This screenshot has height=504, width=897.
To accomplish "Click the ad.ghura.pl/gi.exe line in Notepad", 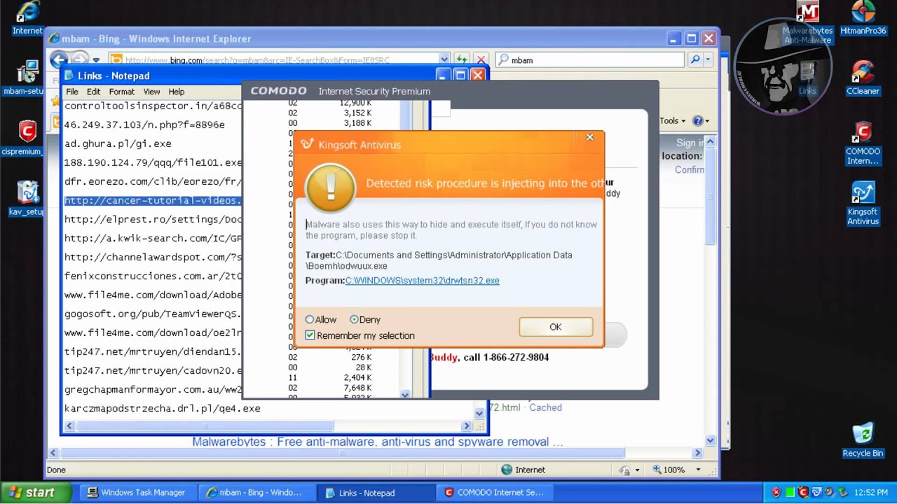I will (118, 143).
